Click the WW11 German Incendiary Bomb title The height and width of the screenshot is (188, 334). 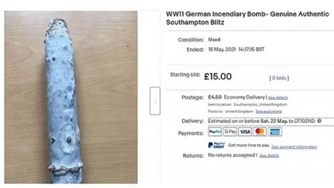click(247, 18)
